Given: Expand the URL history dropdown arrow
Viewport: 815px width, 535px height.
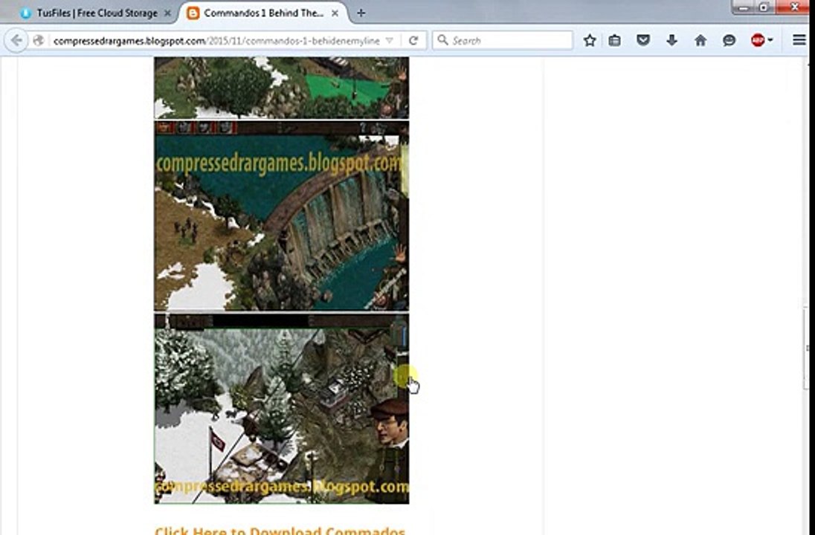Looking at the screenshot, I should [x=390, y=41].
